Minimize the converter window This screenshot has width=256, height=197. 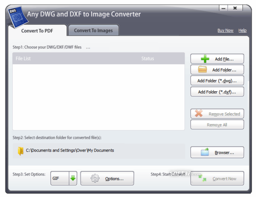pos(223,8)
